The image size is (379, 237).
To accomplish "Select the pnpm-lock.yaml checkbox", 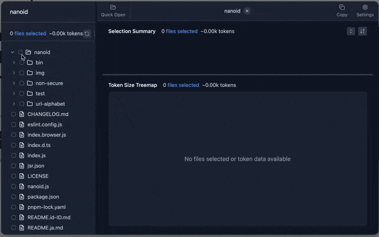I will (14, 207).
